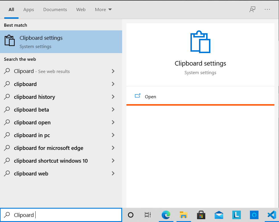Screen dimensions: 279x222
Task: Launch Microsoft Edge from taskbar
Action: pos(166,215)
